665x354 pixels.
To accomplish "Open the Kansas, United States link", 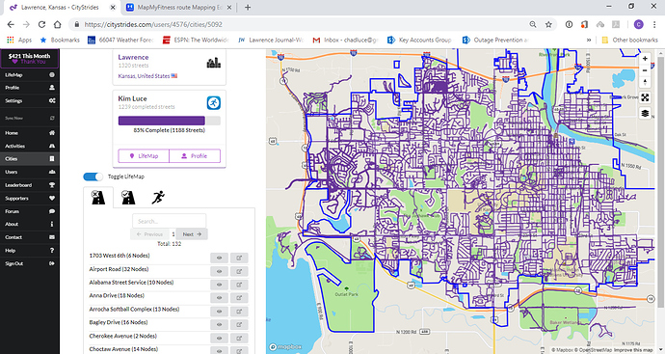I will pyautogui.click(x=144, y=76).
